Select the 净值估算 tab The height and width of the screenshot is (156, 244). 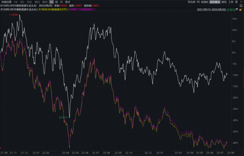[x=6, y=2]
